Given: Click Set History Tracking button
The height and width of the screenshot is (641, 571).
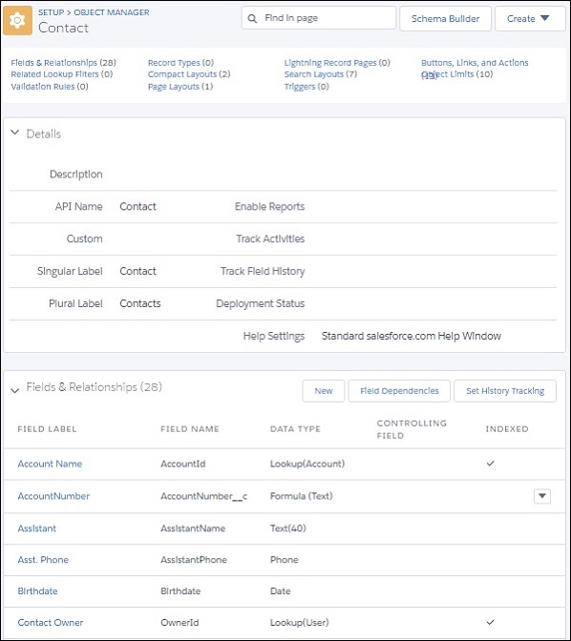Looking at the screenshot, I should pos(505,391).
